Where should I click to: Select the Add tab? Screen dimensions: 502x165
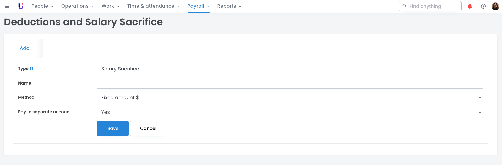pyautogui.click(x=25, y=48)
